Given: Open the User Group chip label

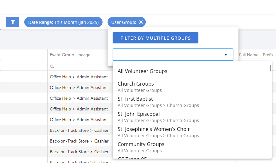Looking at the screenshot, I should tap(124, 22).
